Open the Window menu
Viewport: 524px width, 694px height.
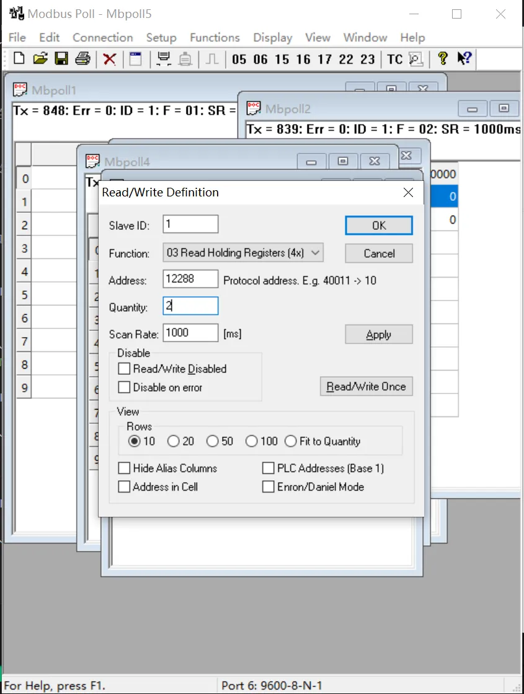coord(365,38)
